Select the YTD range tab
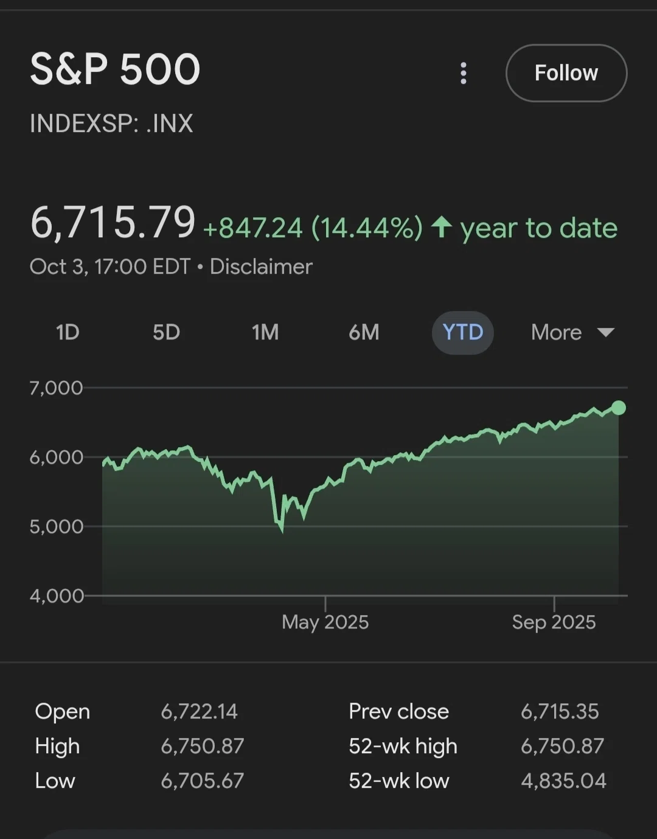This screenshot has height=839, width=657. [x=463, y=332]
